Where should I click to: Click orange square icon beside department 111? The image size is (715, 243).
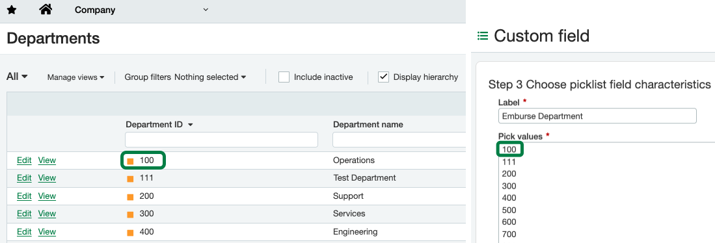point(130,179)
